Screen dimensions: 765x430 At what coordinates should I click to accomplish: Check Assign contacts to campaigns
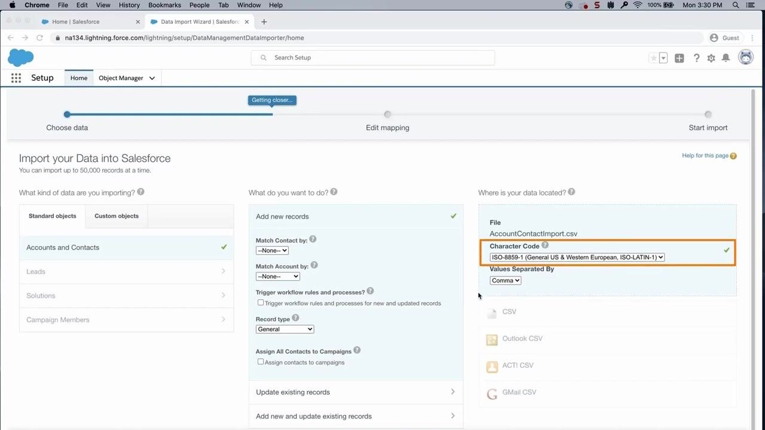(261, 362)
